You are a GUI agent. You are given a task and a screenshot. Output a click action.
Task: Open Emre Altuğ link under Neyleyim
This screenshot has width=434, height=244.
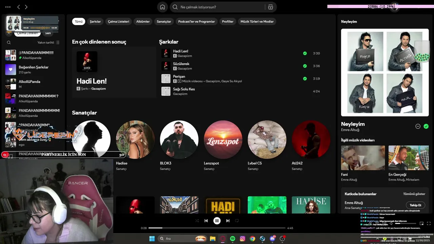pos(350,130)
